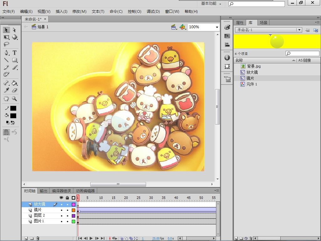The image size is (321, 241).
Task: Open the Swatches grid panel icon
Action: [227, 36]
